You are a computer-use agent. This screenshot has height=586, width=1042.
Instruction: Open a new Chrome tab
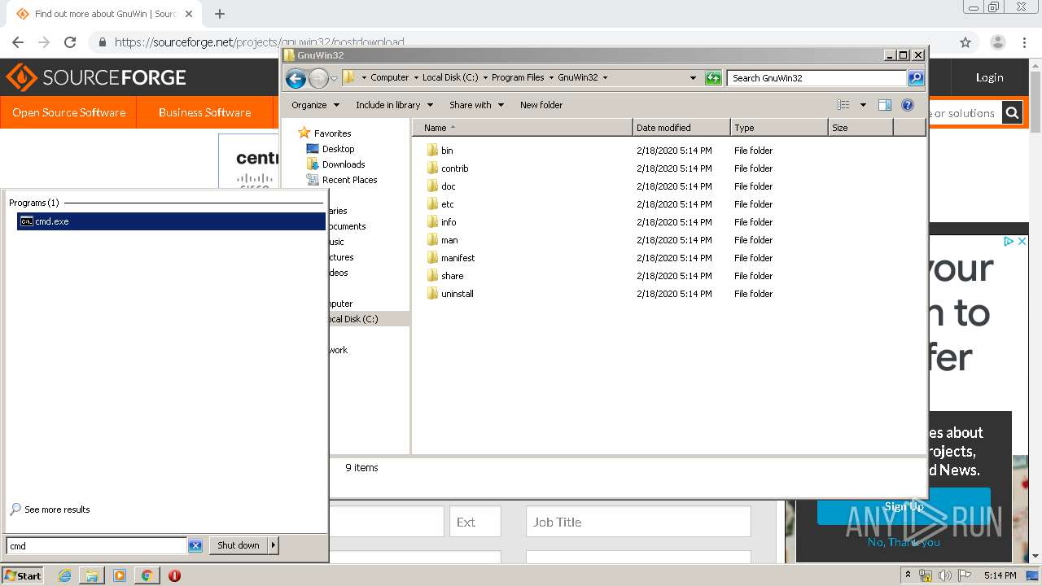[220, 14]
